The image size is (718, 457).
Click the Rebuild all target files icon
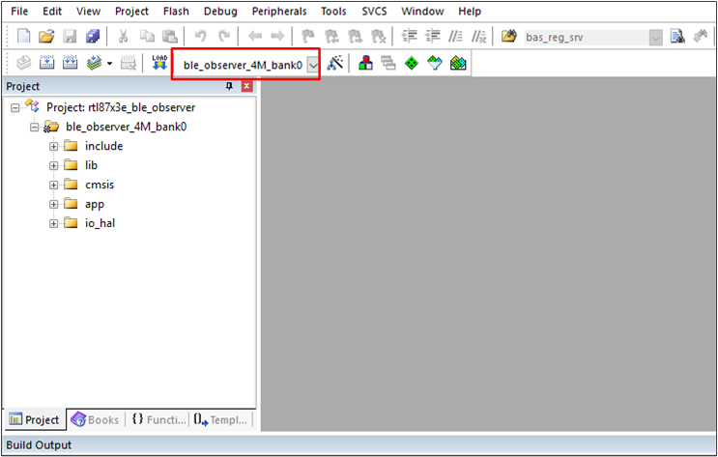[71, 64]
